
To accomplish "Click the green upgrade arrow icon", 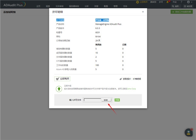I will (x=59, y=89).
